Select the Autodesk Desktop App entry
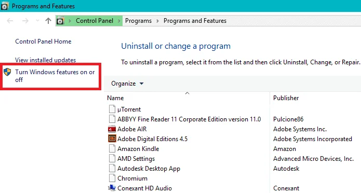The width and height of the screenshot is (361, 193). pyautogui.click(x=149, y=169)
